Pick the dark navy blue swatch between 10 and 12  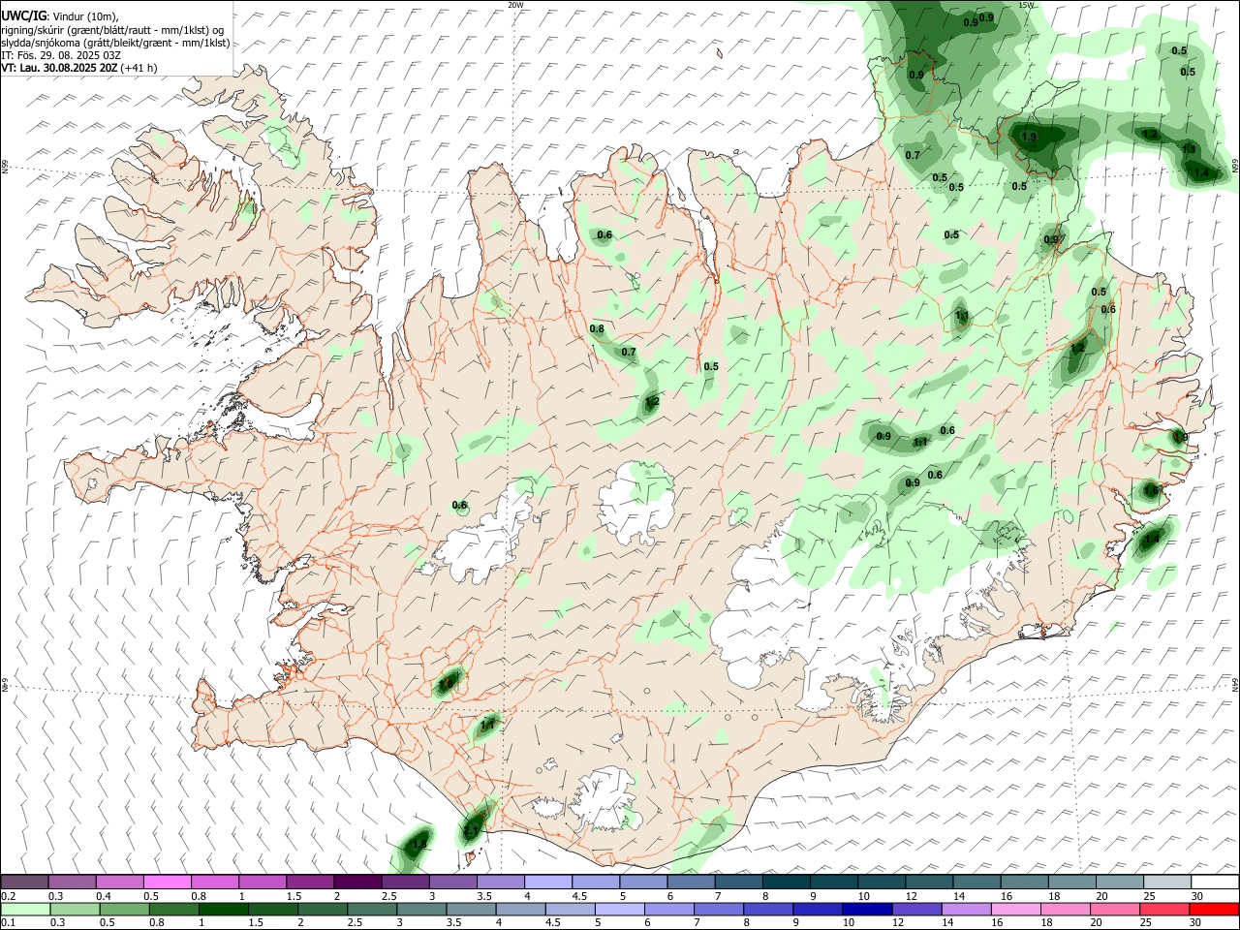(867, 909)
